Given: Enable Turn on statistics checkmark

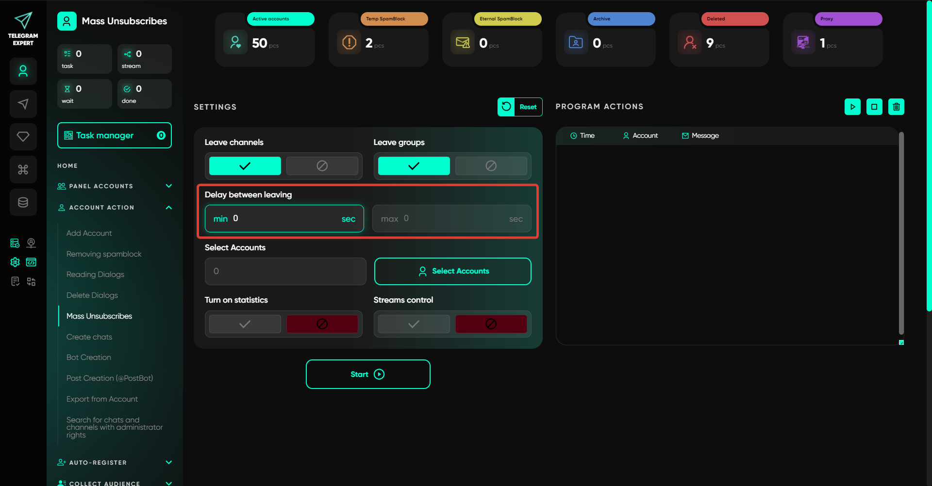Looking at the screenshot, I should [245, 324].
